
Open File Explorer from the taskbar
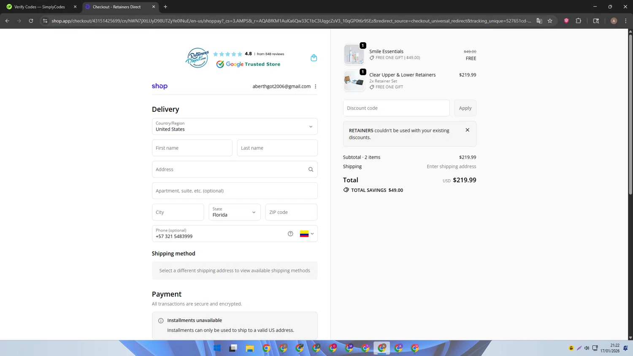250,348
